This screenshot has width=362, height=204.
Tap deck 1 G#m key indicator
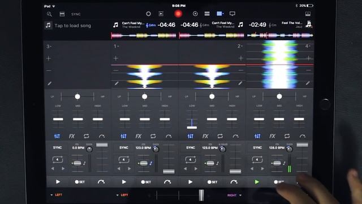coord(151,25)
